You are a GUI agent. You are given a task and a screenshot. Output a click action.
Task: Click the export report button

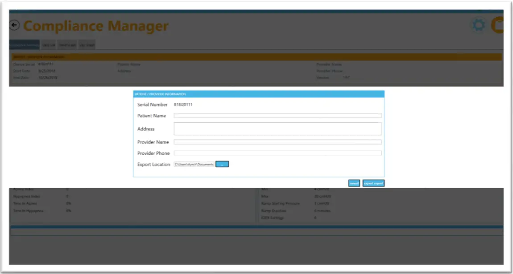(373, 183)
